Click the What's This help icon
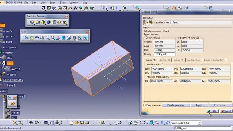This screenshot has width=233, height=131. (120, 123)
